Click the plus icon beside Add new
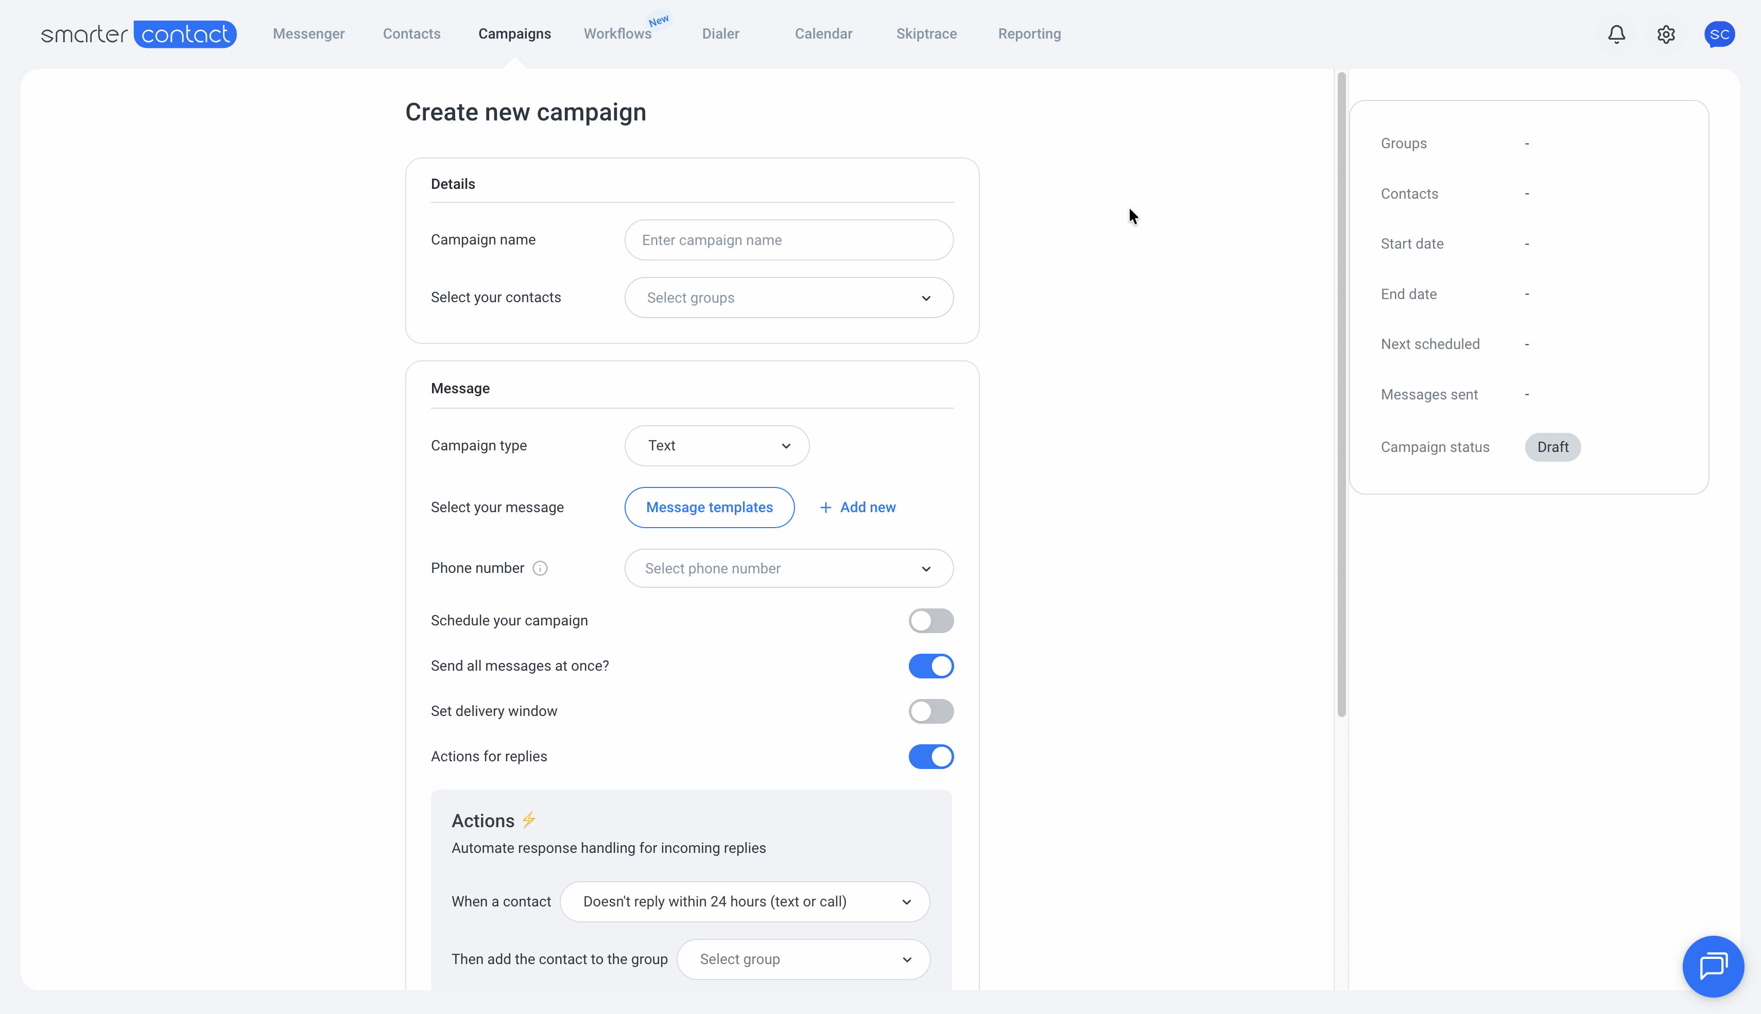This screenshot has width=1761, height=1014. (x=825, y=508)
